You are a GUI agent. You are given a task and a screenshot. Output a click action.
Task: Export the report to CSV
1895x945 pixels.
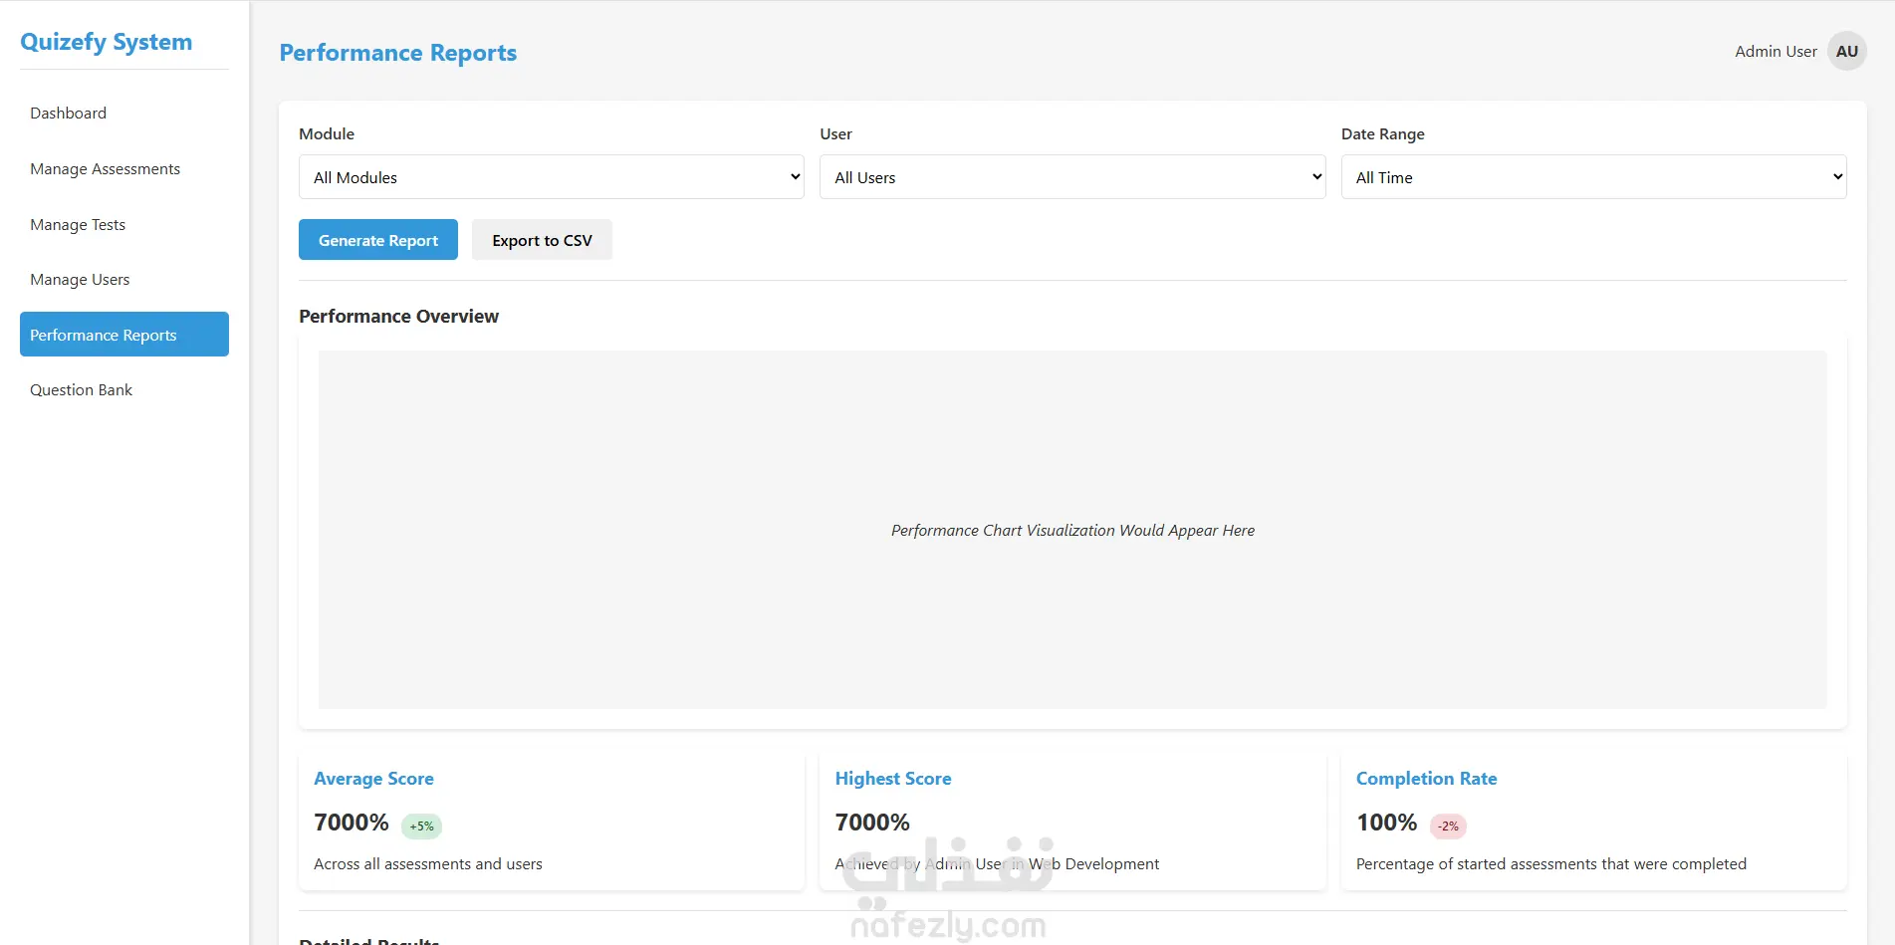tap(542, 240)
